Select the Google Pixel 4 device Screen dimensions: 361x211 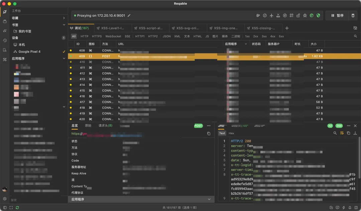point(27,51)
